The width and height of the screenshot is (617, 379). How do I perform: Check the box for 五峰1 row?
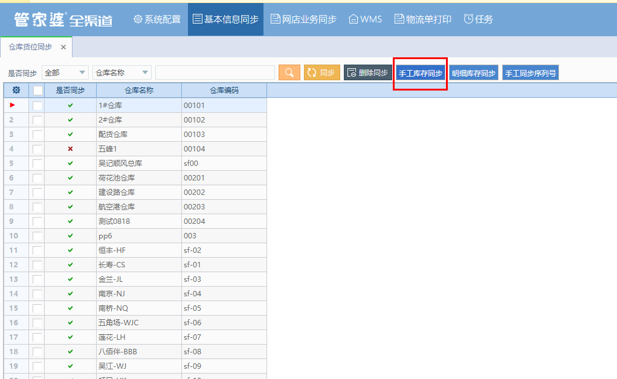(37, 149)
